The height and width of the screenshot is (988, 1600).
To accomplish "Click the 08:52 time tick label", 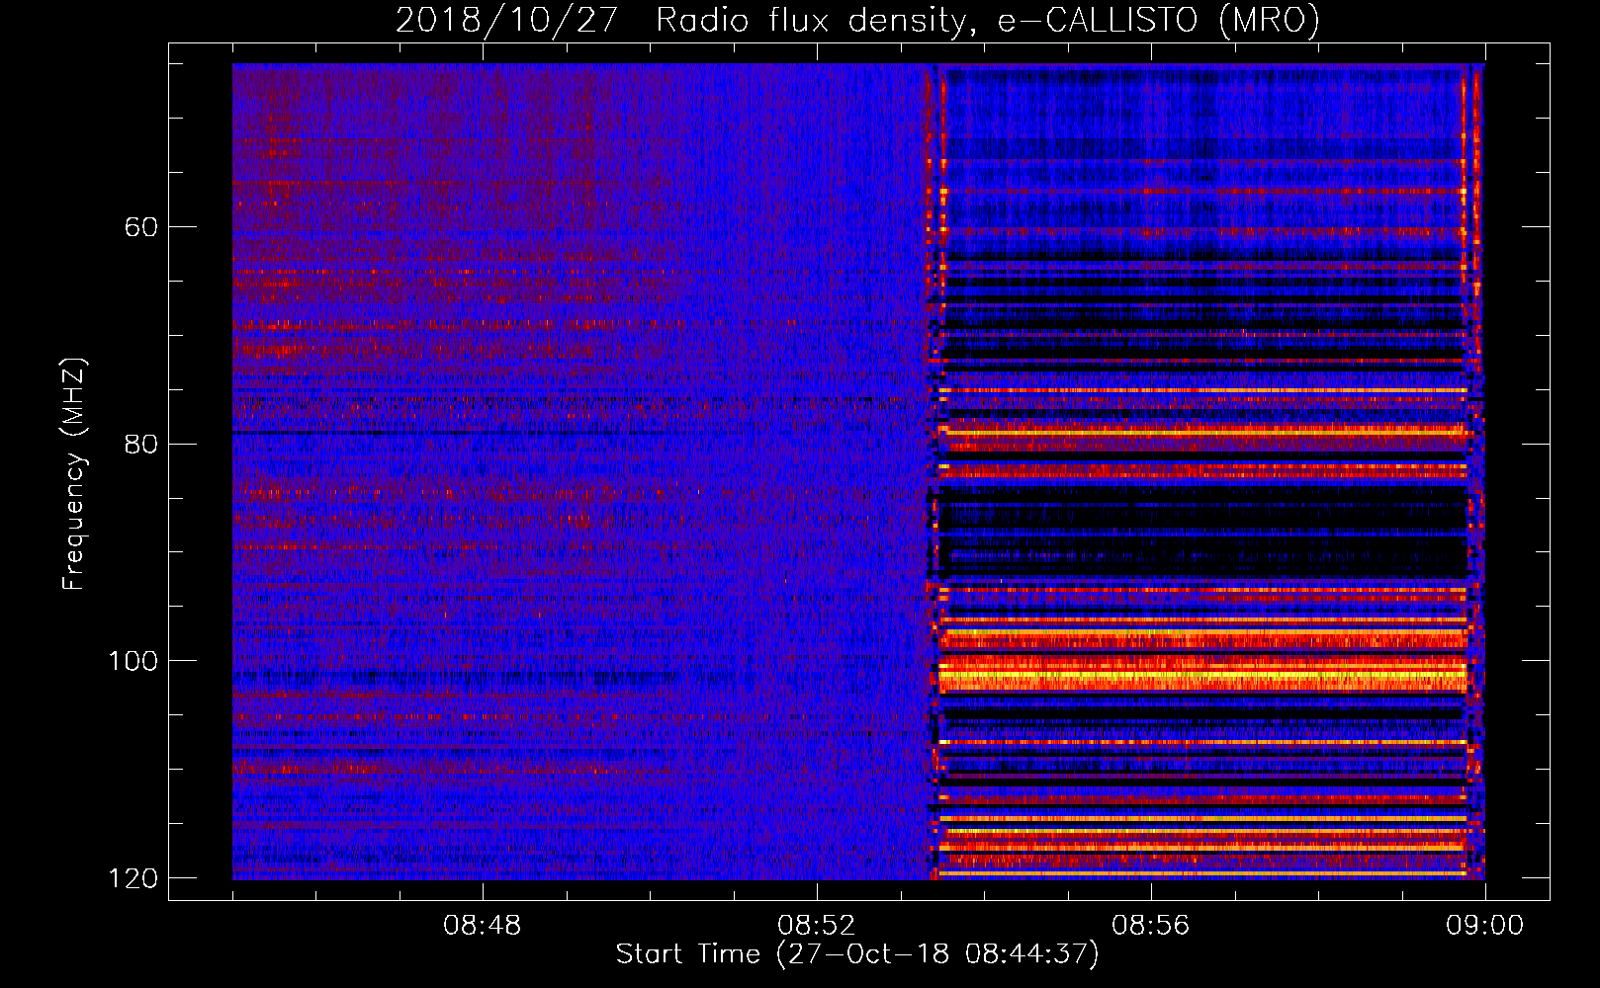I will tap(817, 926).
